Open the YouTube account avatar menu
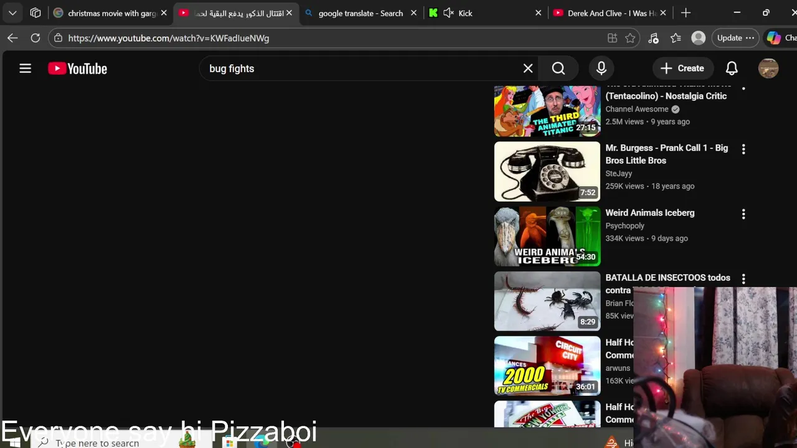This screenshot has height=448, width=797. [x=768, y=68]
